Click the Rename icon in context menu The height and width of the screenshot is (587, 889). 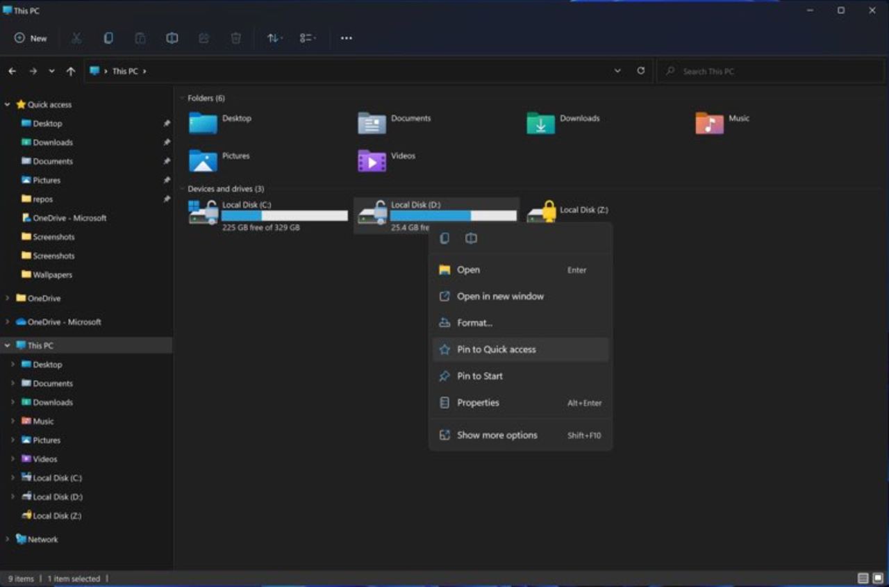[471, 238]
